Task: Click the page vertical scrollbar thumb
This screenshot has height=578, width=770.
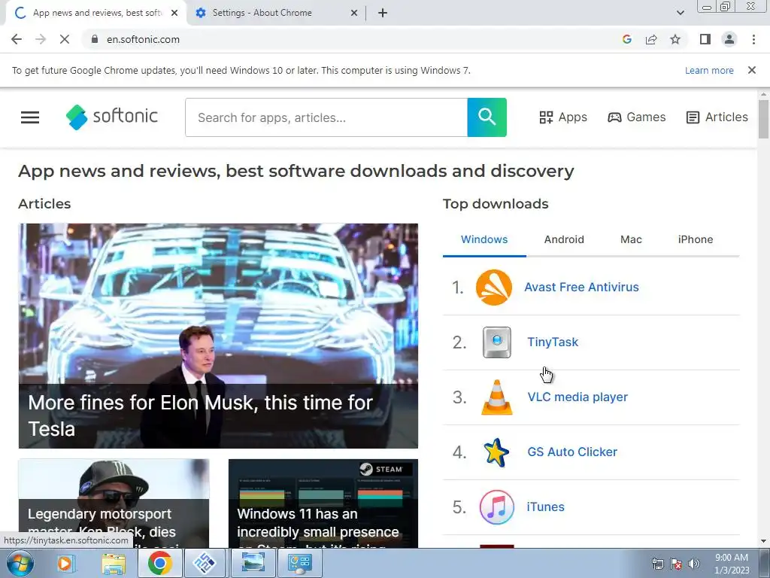Action: pos(763,120)
